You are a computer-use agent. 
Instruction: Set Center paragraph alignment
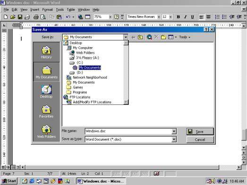[208, 17]
